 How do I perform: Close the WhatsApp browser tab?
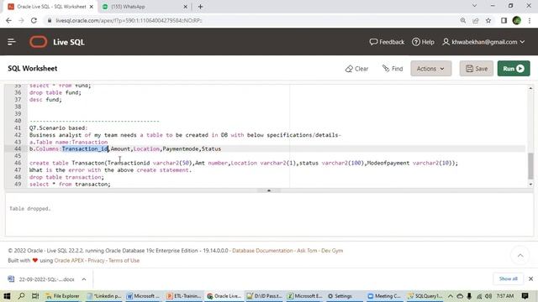point(185,7)
